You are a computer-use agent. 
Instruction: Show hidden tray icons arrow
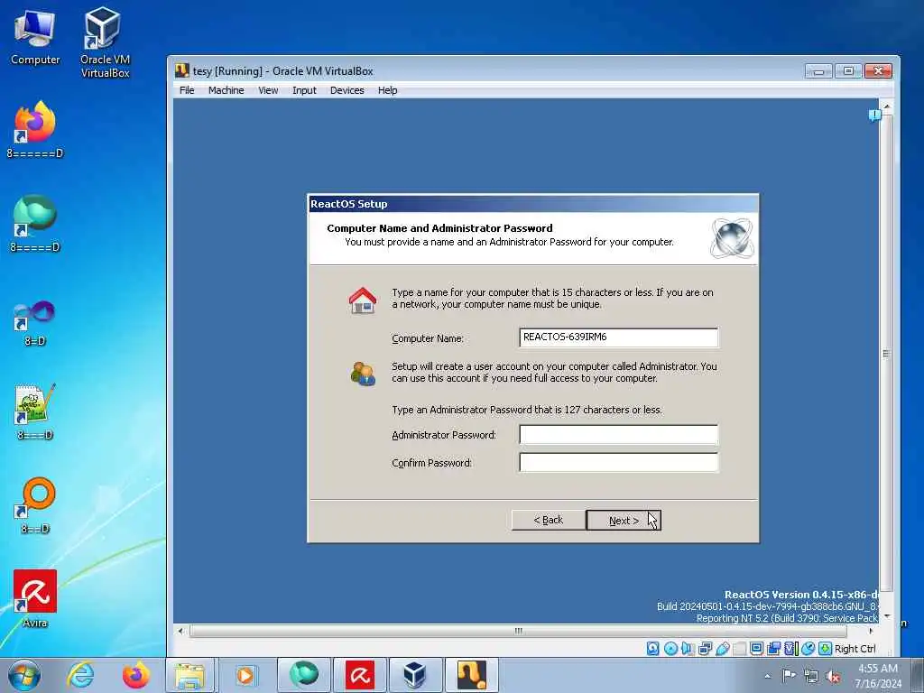[x=767, y=676]
